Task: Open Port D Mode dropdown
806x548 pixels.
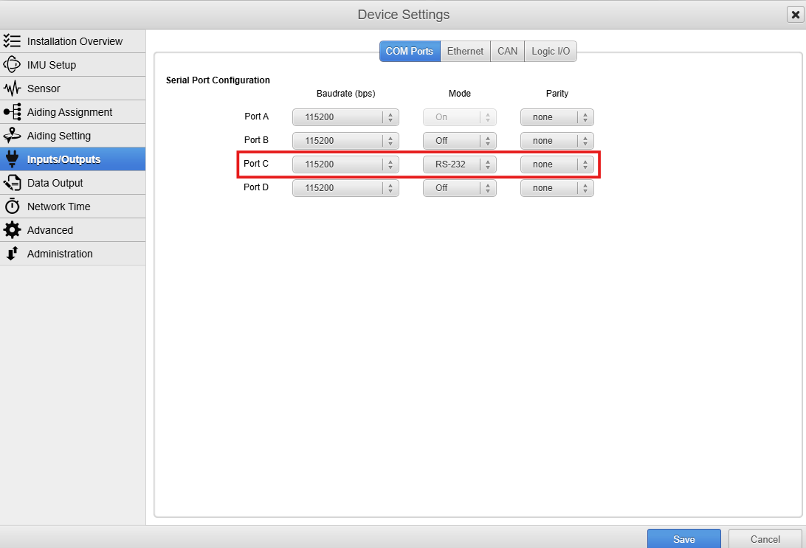Action: pyautogui.click(x=459, y=188)
